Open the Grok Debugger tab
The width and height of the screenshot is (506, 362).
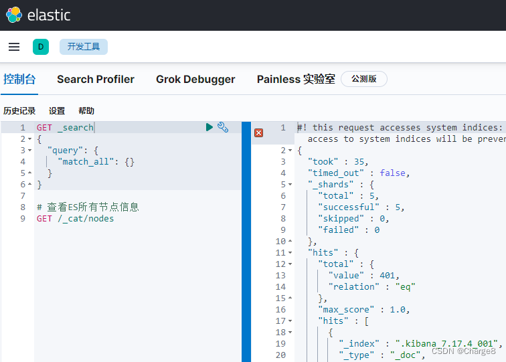pos(195,80)
